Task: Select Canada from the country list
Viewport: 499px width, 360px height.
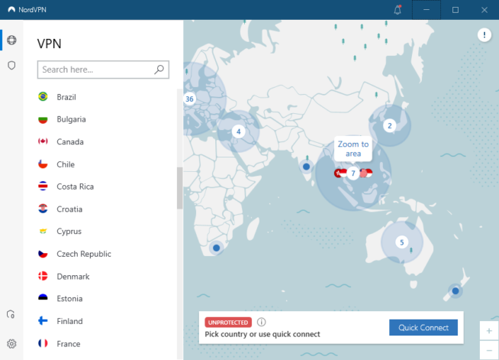Action: click(69, 142)
